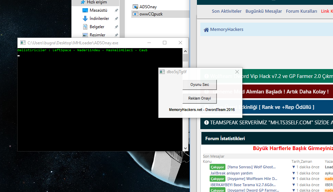Open [Yama Sonrası] Wolf Ghost thread

(x=252, y=167)
